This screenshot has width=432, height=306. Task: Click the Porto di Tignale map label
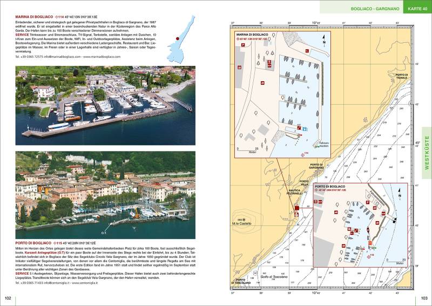tap(401, 77)
